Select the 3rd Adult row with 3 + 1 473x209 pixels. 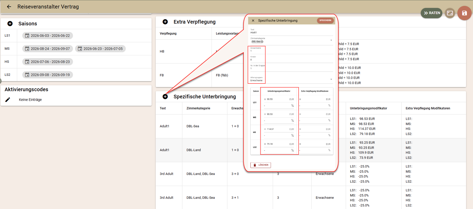(311, 198)
